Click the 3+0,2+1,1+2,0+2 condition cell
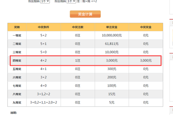Screen dimensions: 173x115 point(44,102)
